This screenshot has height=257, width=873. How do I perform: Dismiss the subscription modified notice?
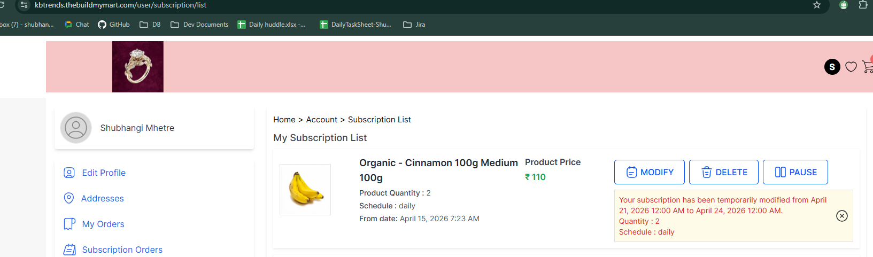842,216
